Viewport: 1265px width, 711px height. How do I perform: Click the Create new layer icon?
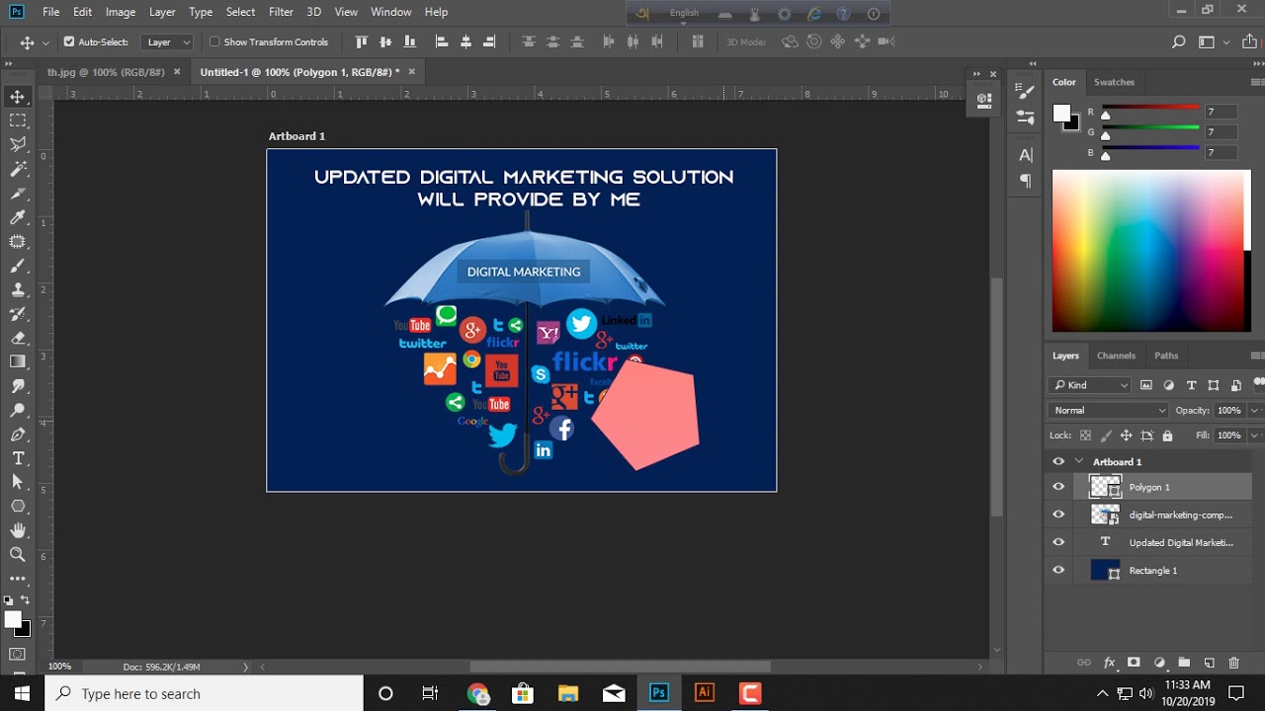(x=1209, y=663)
